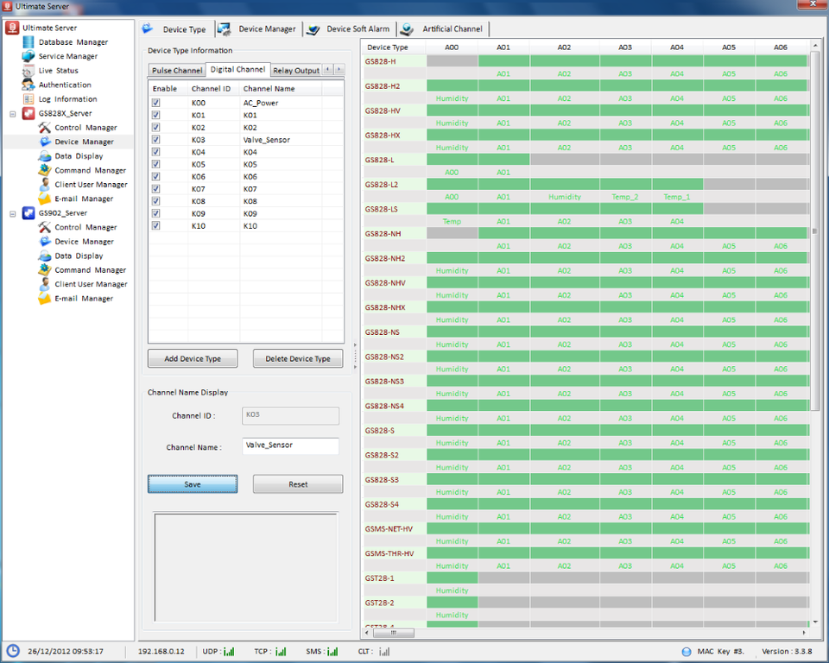The image size is (829, 663).
Task: Click the Log Information icon
Action: pyautogui.click(x=28, y=99)
